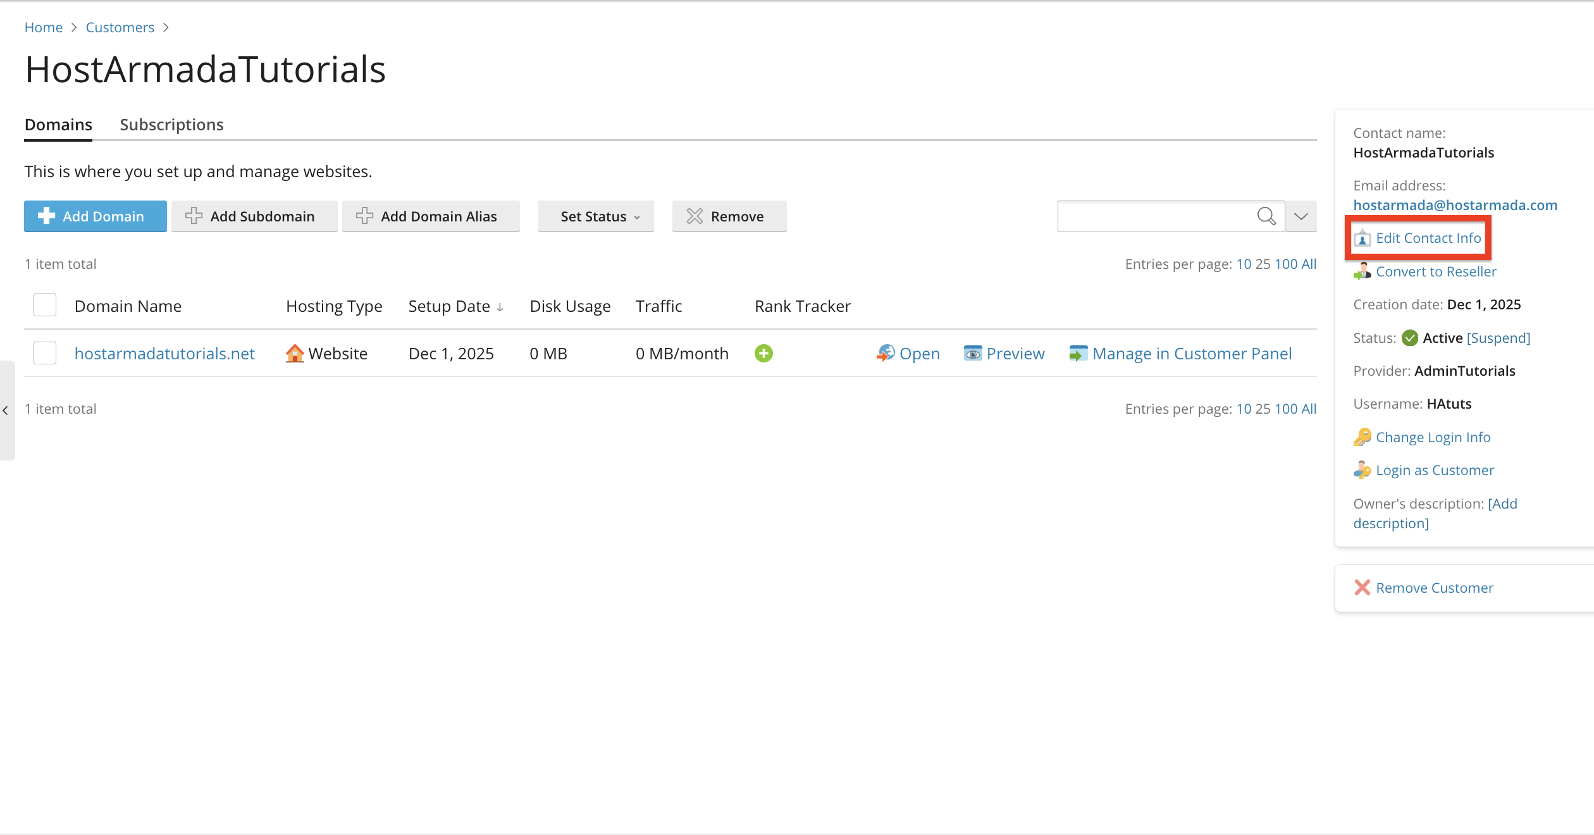Click the Edit Contact Info card icon
This screenshot has width=1594, height=835.
coord(1362,238)
